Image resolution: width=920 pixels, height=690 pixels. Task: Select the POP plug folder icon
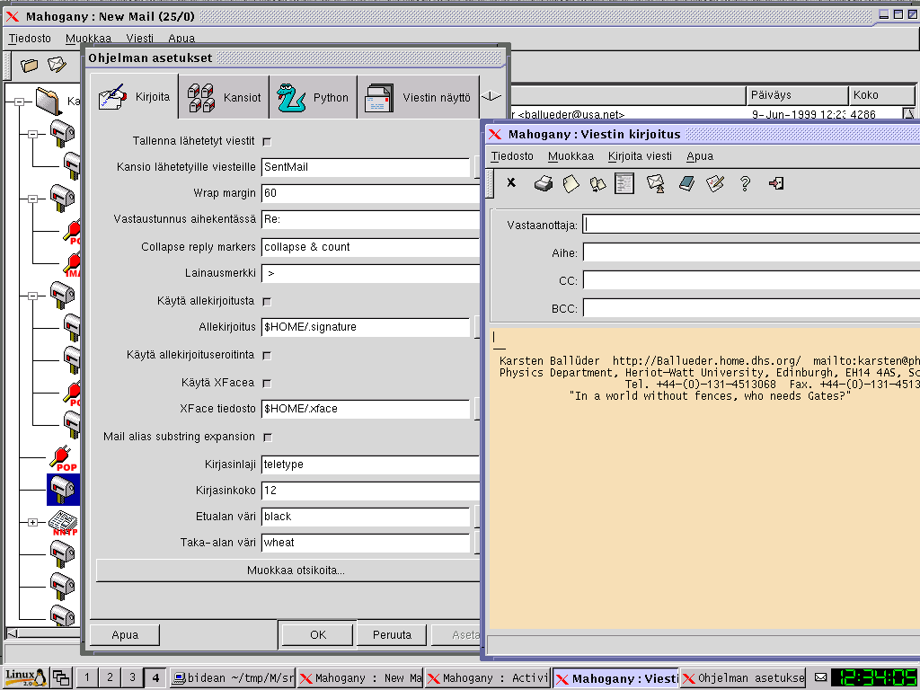click(x=64, y=458)
